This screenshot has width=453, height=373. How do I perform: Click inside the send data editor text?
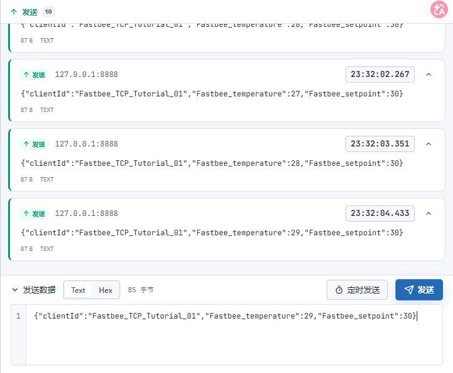point(225,316)
